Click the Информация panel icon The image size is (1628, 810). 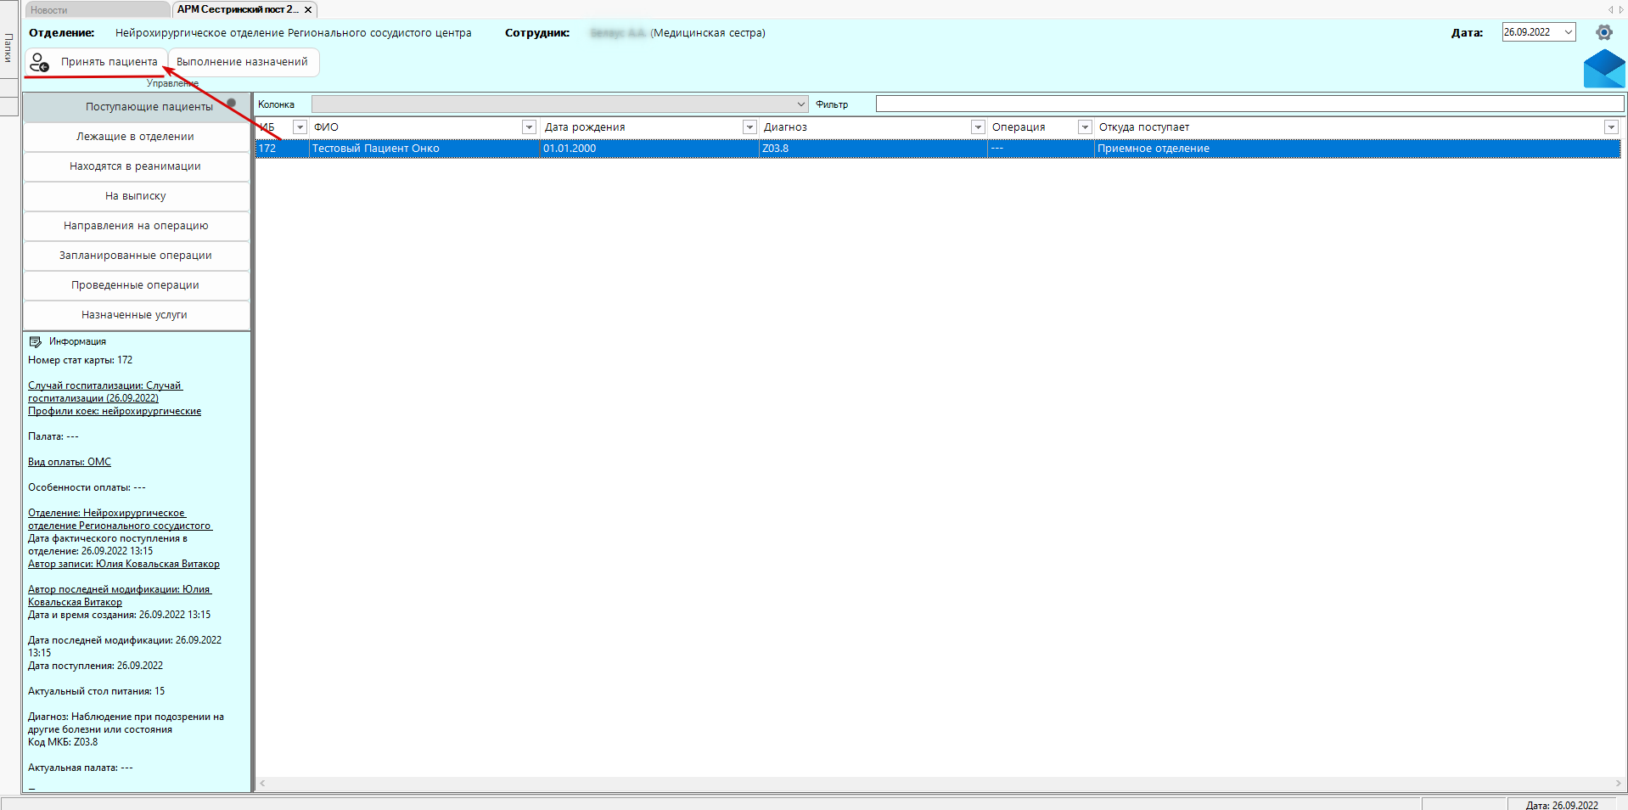36,341
